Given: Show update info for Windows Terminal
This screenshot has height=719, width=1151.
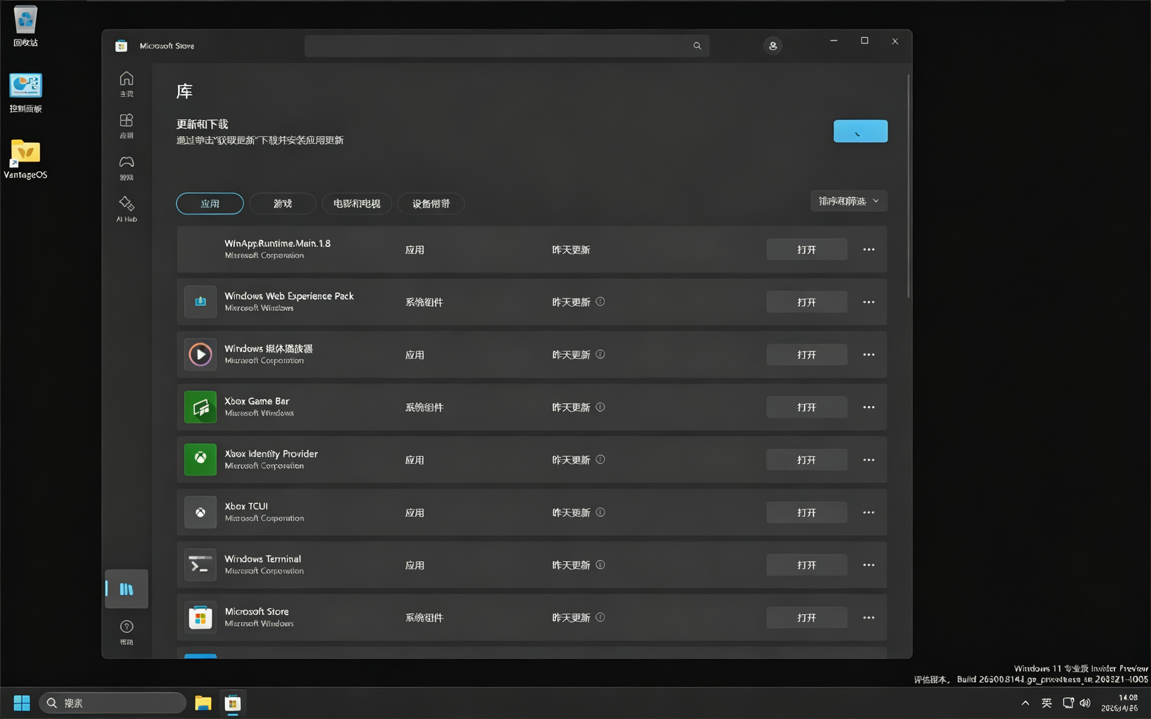Looking at the screenshot, I should coord(600,564).
